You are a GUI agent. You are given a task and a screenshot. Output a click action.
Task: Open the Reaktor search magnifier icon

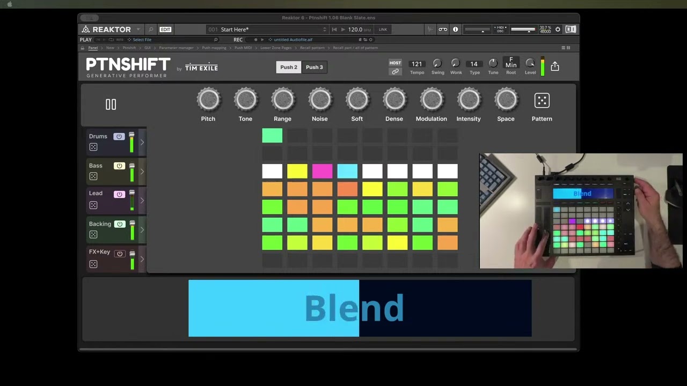click(x=151, y=29)
